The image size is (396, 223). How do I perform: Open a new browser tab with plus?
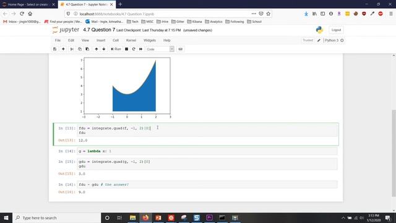[120, 4]
